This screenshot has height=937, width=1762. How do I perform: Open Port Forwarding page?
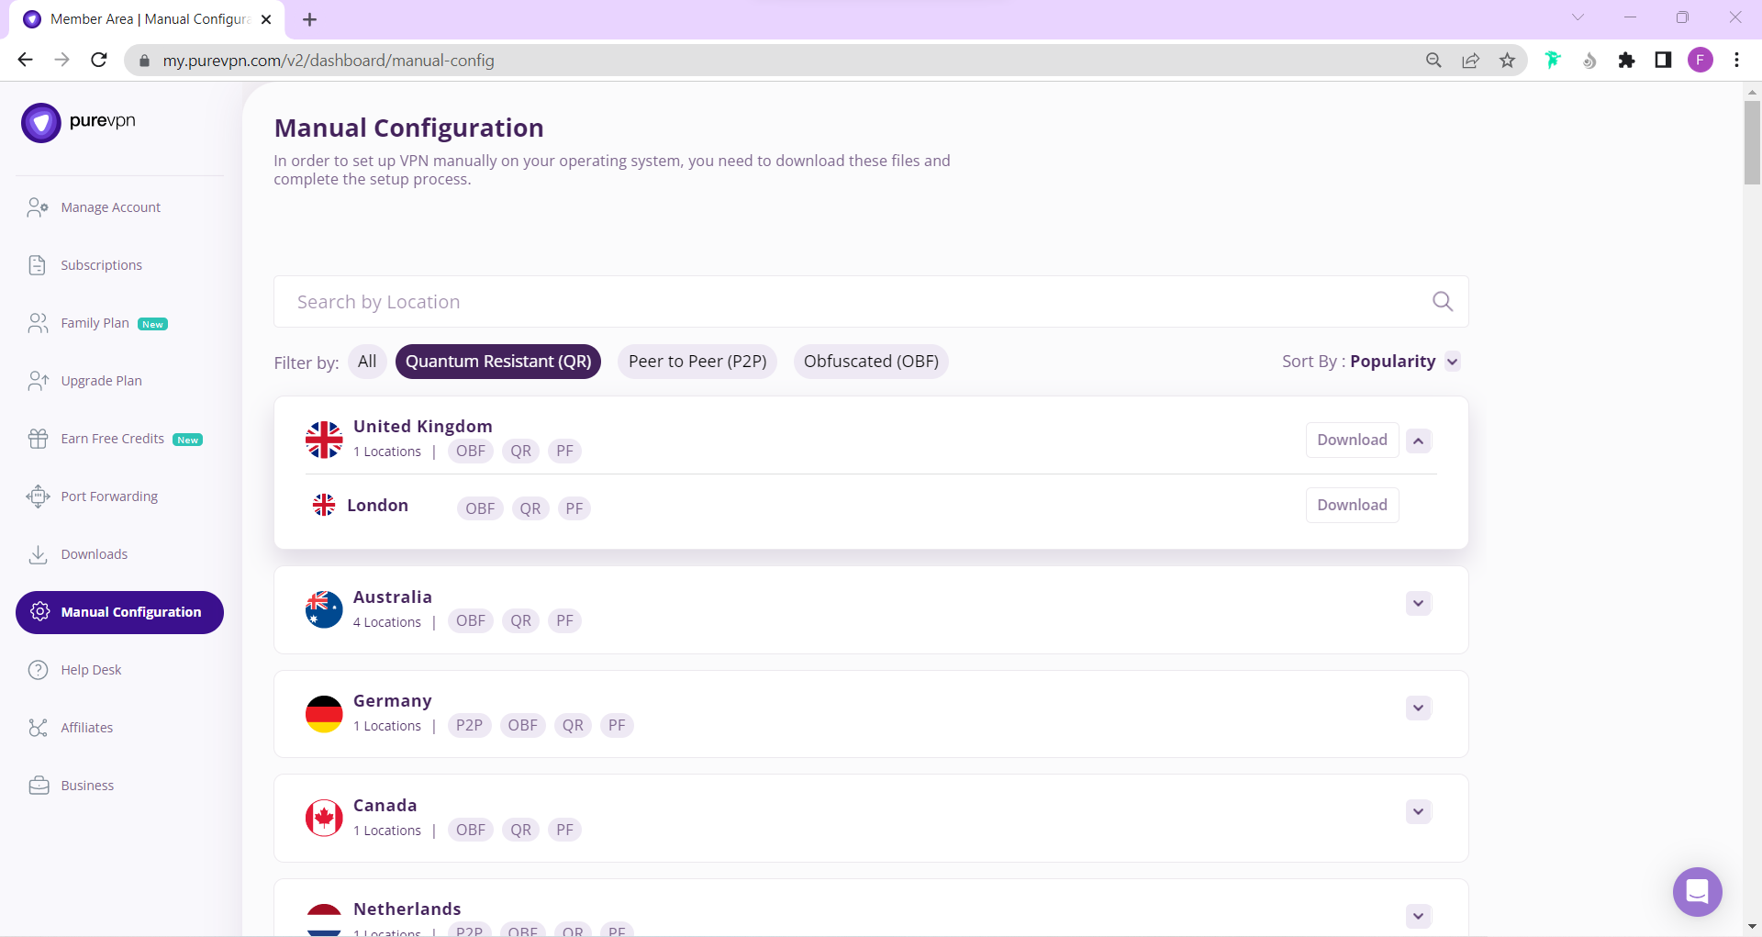pos(109,496)
